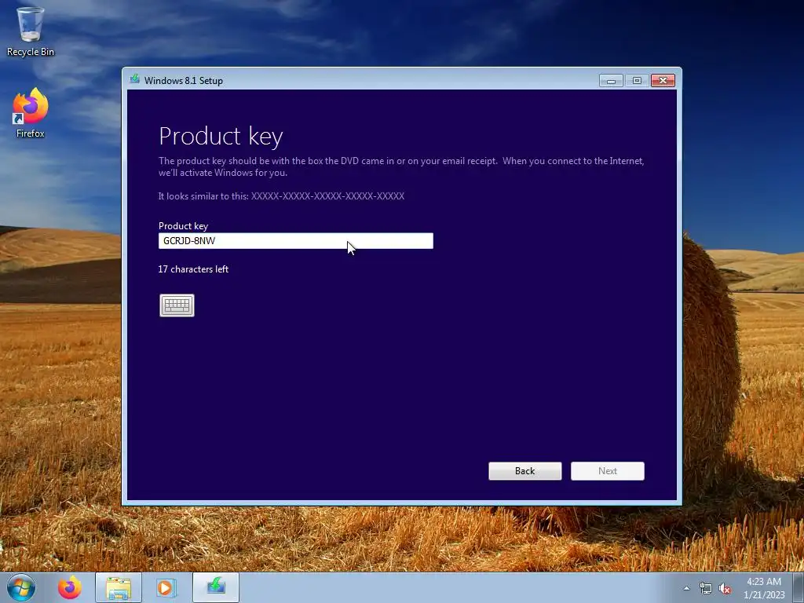Image resolution: width=804 pixels, height=603 pixels.
Task: Click the Next button
Action: 608,471
